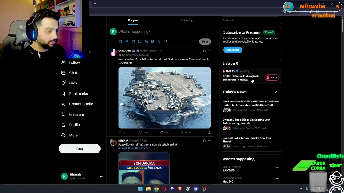Open Grok actions on NiRiF3R post

pos(205,141)
